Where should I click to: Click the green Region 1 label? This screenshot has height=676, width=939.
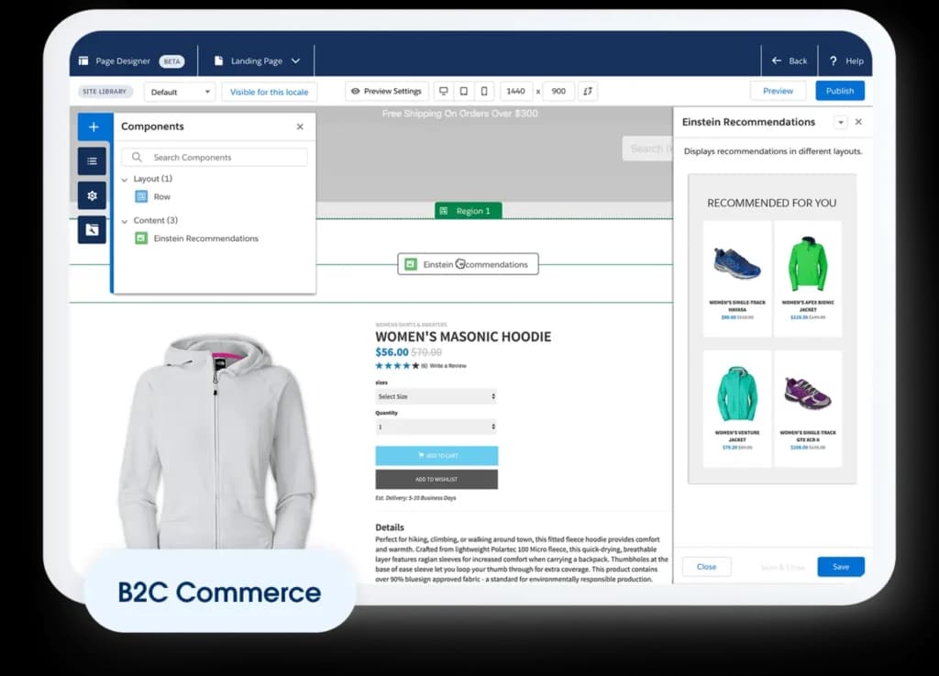[x=468, y=211]
